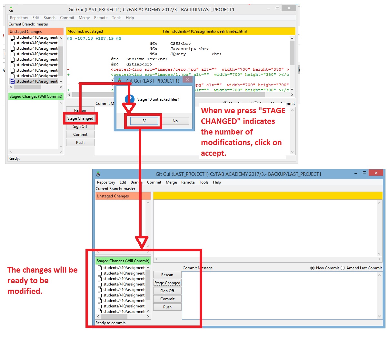This screenshot has height=340, width=389.
Task: Open Tools menu in the index.html diff window
Action: tap(117, 18)
